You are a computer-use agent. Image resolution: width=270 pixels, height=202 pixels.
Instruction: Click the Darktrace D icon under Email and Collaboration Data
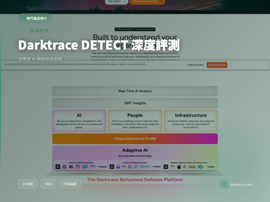click(112, 167)
